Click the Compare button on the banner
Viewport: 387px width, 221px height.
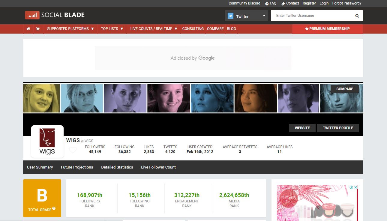click(345, 89)
